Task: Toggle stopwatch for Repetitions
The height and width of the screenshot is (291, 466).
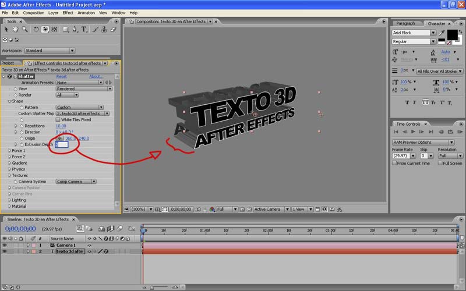Action: point(22,126)
